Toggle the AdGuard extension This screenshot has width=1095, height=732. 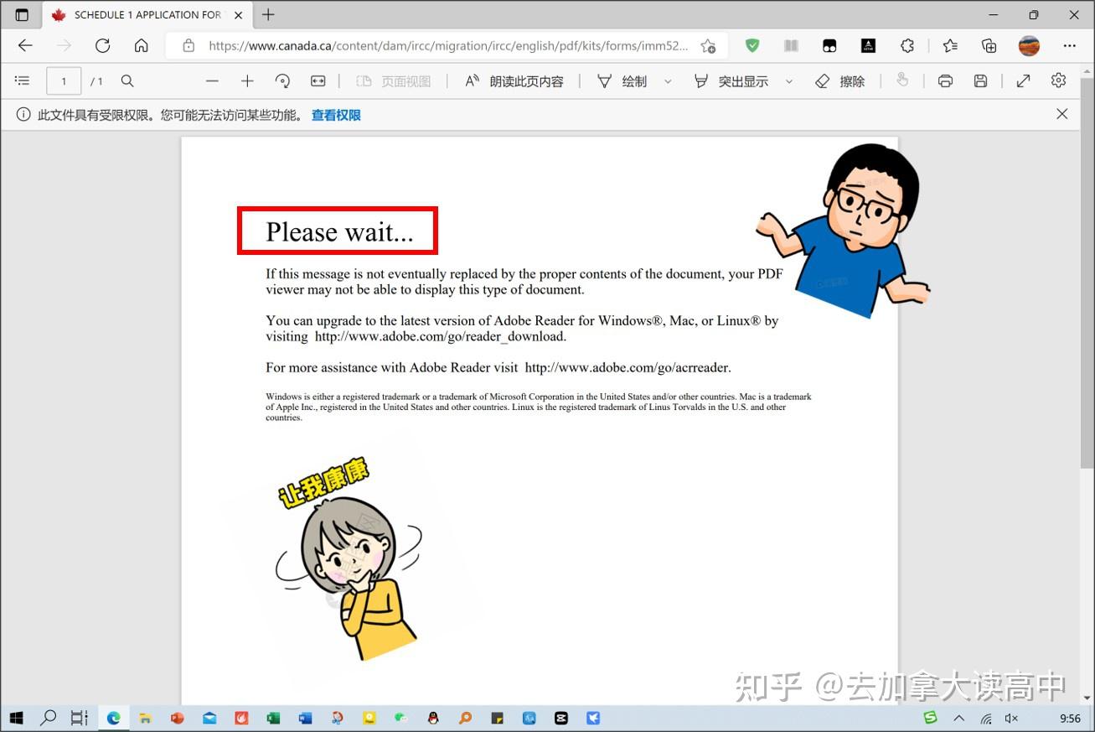pos(752,45)
